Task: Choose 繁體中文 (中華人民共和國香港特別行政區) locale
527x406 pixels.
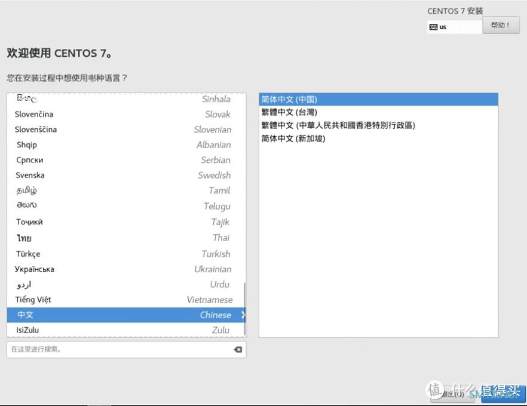Action: click(x=378, y=125)
